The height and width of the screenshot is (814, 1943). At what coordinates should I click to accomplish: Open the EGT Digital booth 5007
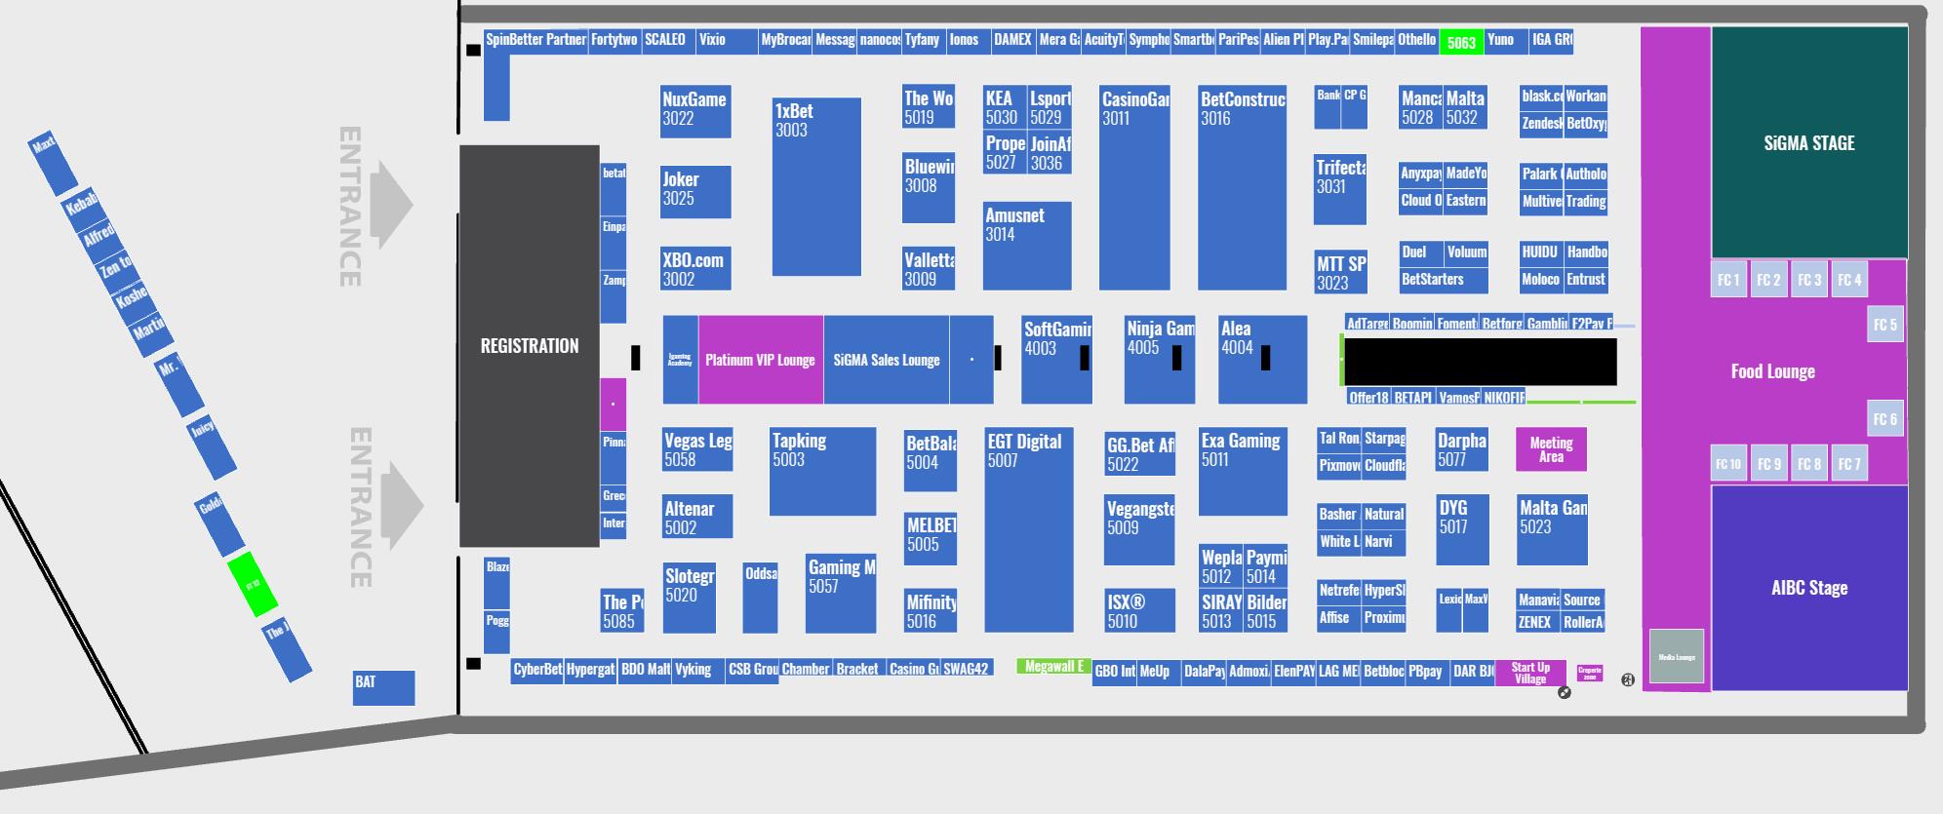[x=1029, y=529]
